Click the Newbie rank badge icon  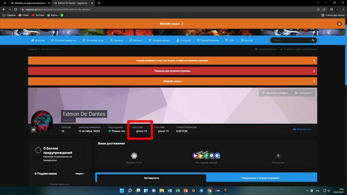[134, 156]
